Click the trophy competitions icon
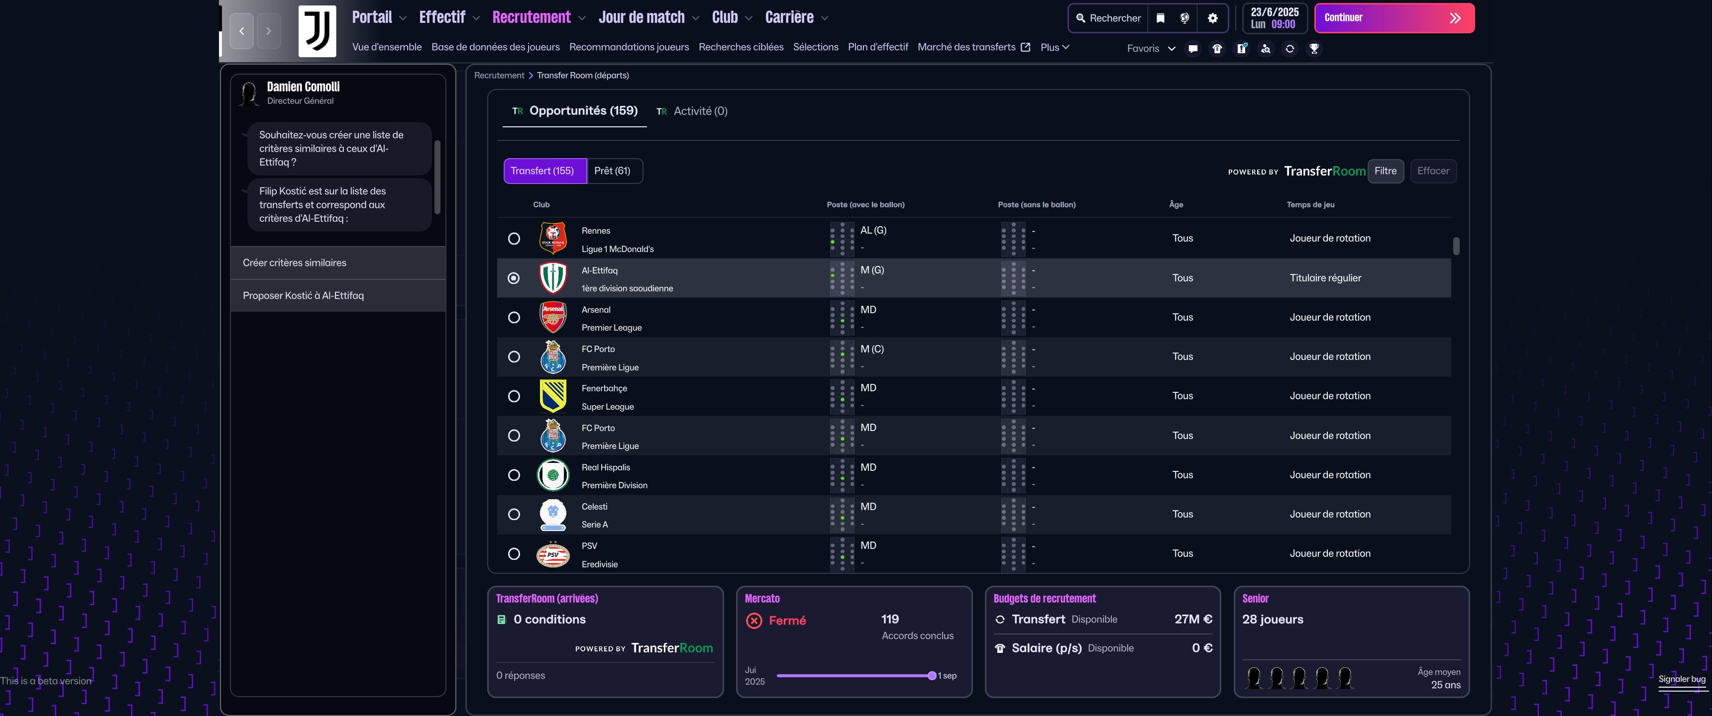The width and height of the screenshot is (1712, 716). pyautogui.click(x=1314, y=49)
